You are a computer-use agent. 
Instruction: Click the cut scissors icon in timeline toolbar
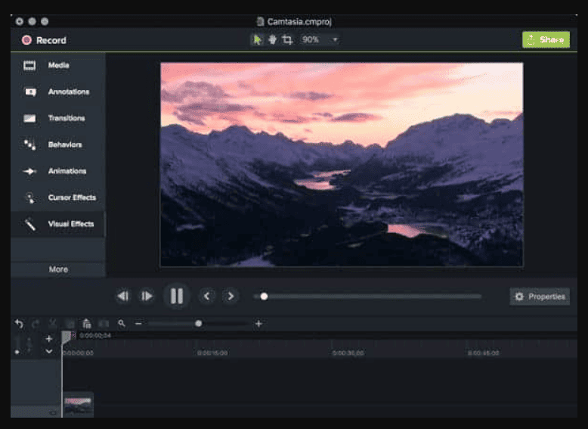(x=52, y=324)
